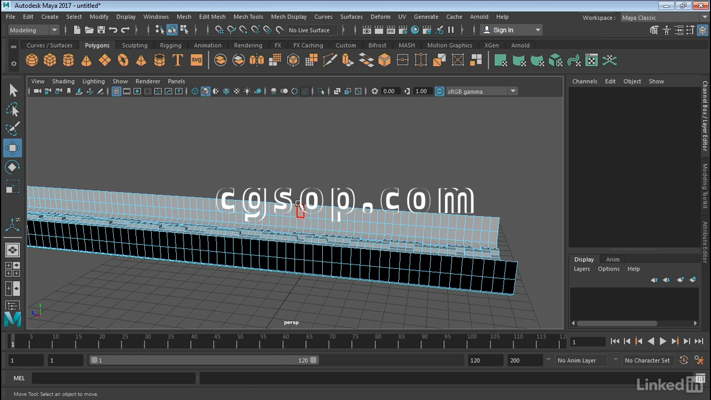Click the MEL command input field
The image size is (711, 400).
click(x=113, y=378)
